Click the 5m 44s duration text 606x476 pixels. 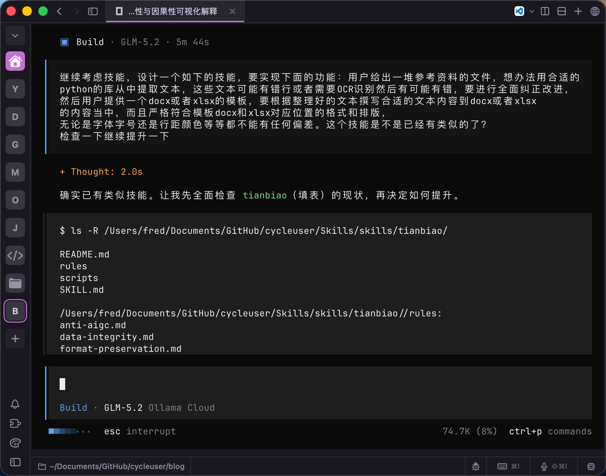click(x=193, y=42)
